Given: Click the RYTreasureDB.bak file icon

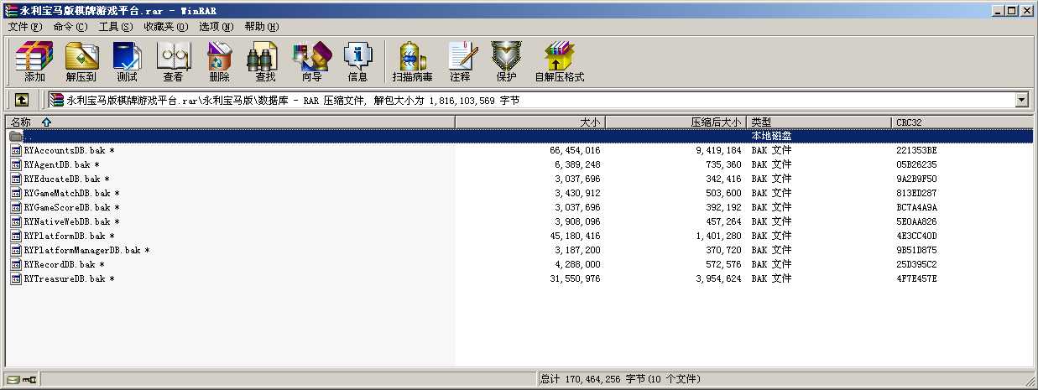Looking at the screenshot, I should coord(15,278).
